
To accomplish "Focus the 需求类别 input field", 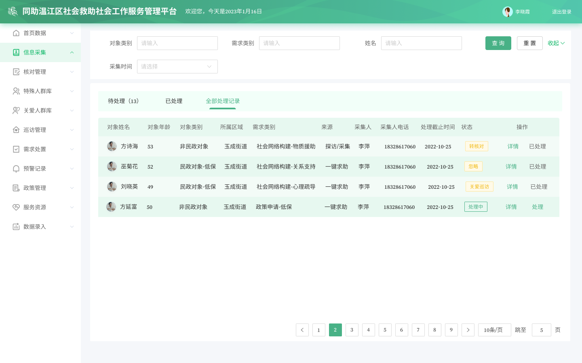I will point(299,43).
